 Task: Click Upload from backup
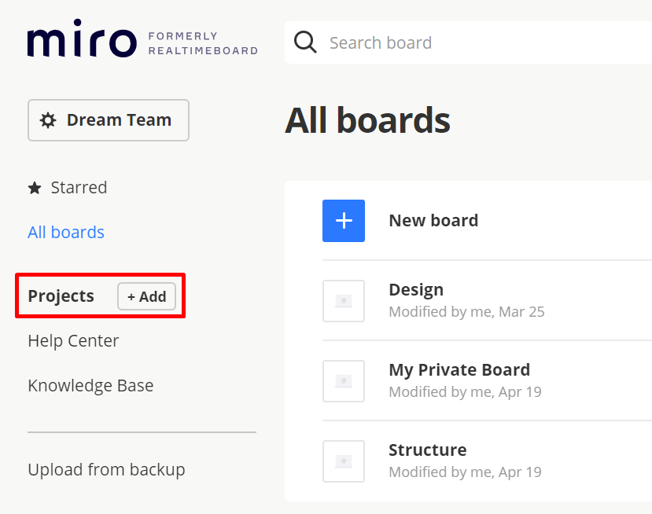click(106, 470)
